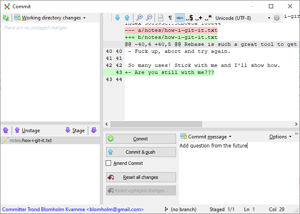Click the Commit & push button
The width and height of the screenshot is (300, 214).
tap(141, 152)
